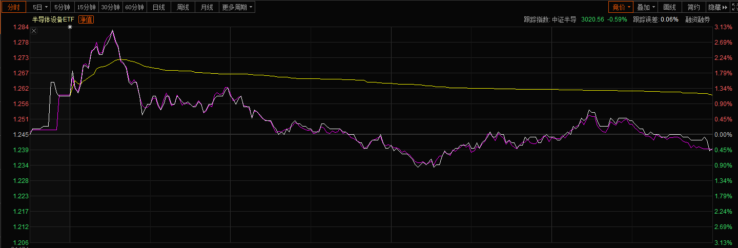This screenshot has height=248, width=738.
Task: Open the 5日 period dropdown
Action: pyautogui.click(x=39, y=7)
